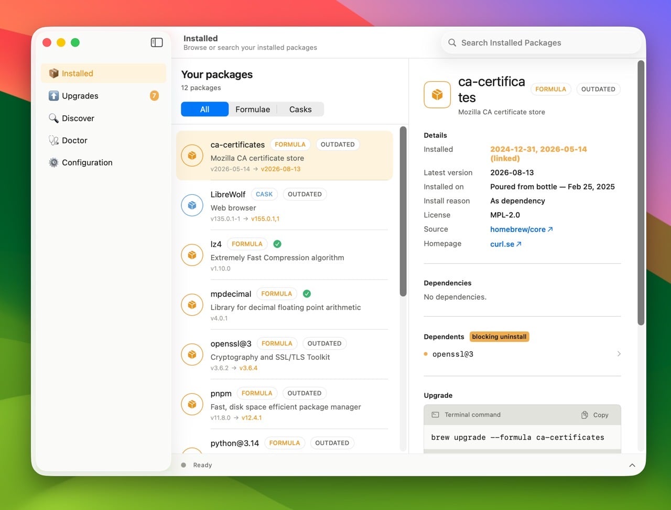Screen dimensions: 671x510
Task: Select the pnpm package name
Action: click(x=221, y=393)
